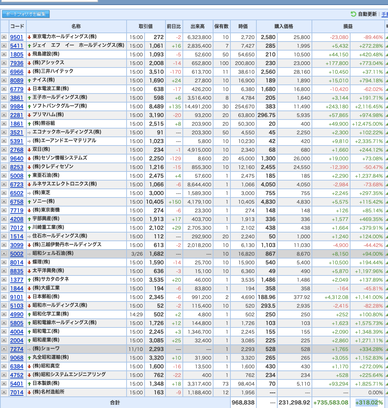Open stock code link 5401
The image size is (388, 408).
point(17,384)
